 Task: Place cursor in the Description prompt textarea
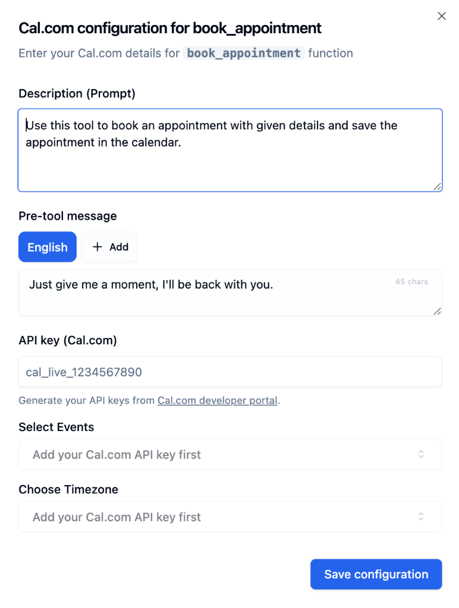229,148
